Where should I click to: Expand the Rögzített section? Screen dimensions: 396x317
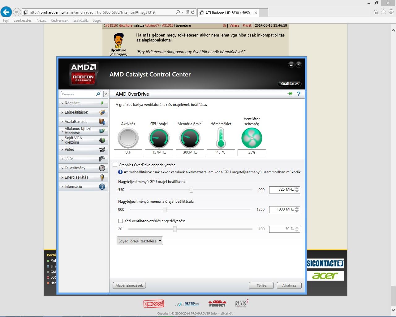(x=83, y=103)
